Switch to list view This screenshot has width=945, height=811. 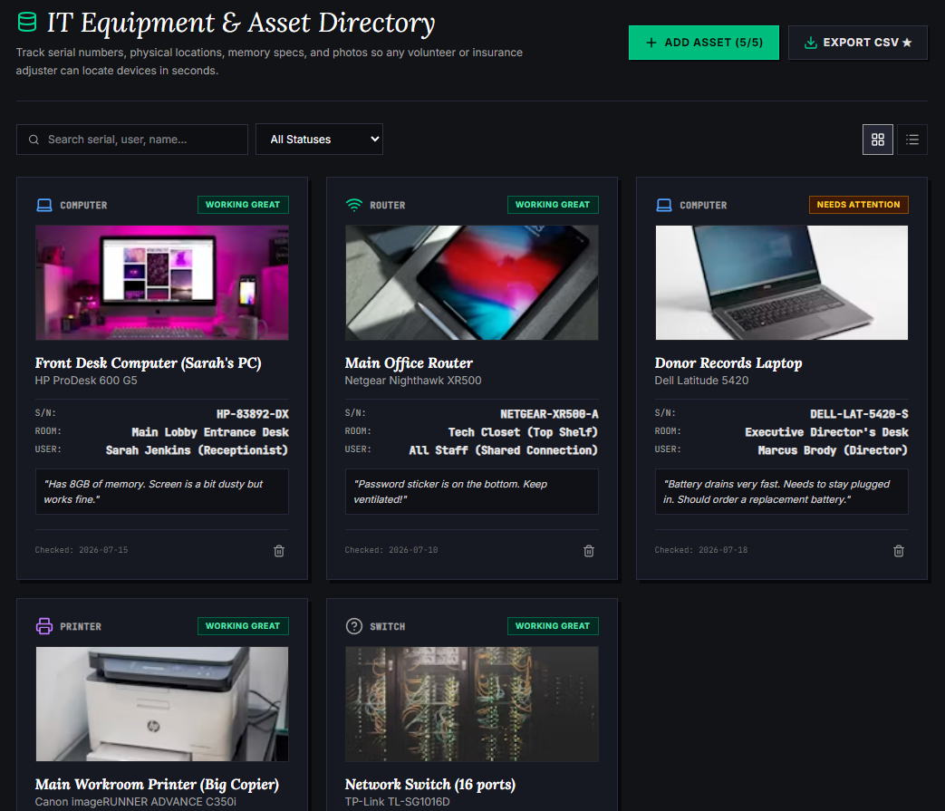tap(911, 140)
